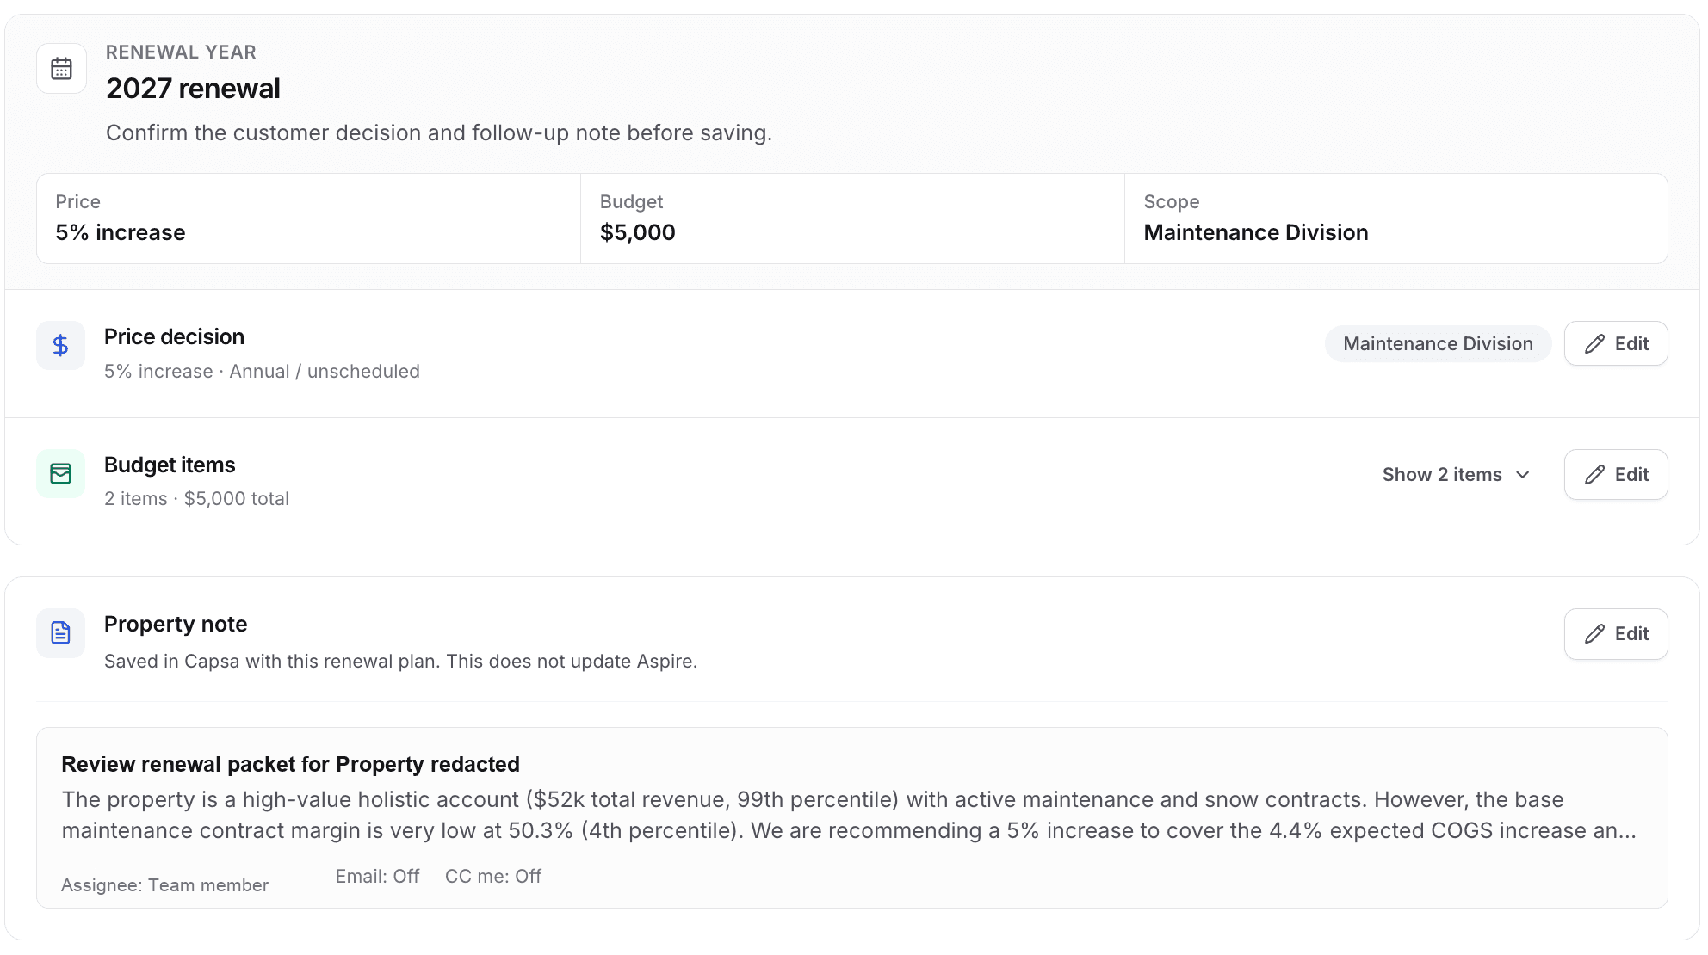Open the Scope Maintenance Division summary cell
The height and width of the screenshot is (955, 1708).
pyautogui.click(x=1395, y=219)
